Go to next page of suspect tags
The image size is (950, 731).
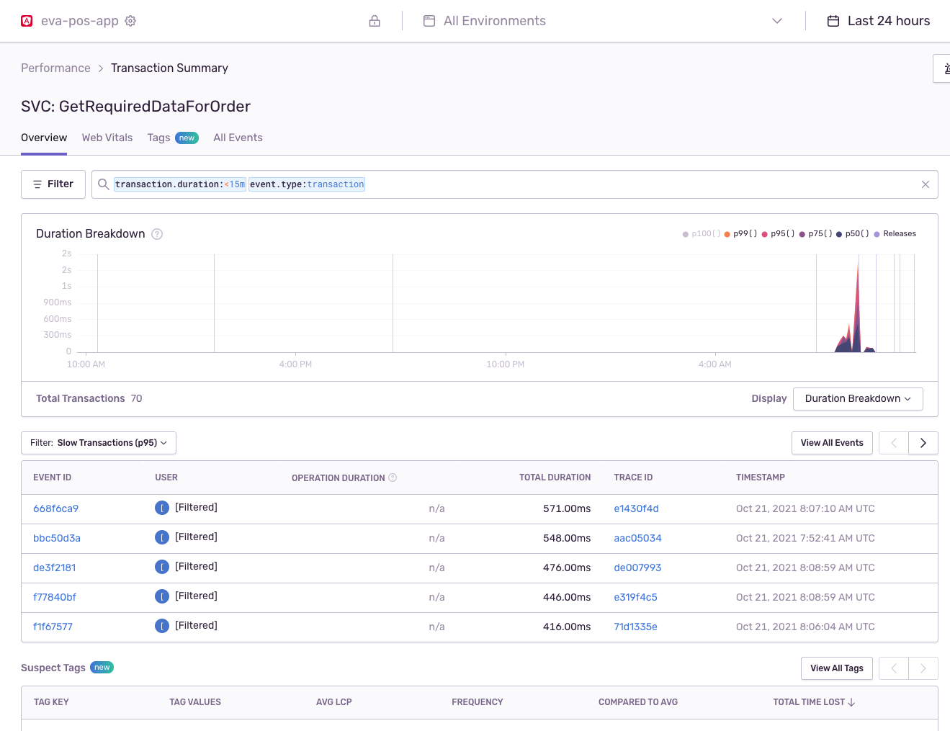[x=923, y=668]
